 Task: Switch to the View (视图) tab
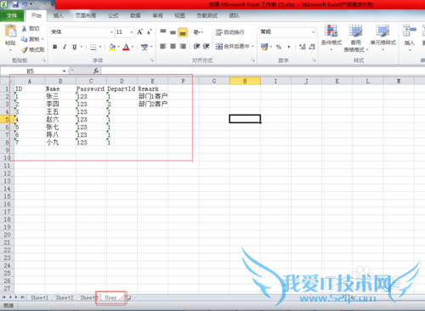point(179,15)
